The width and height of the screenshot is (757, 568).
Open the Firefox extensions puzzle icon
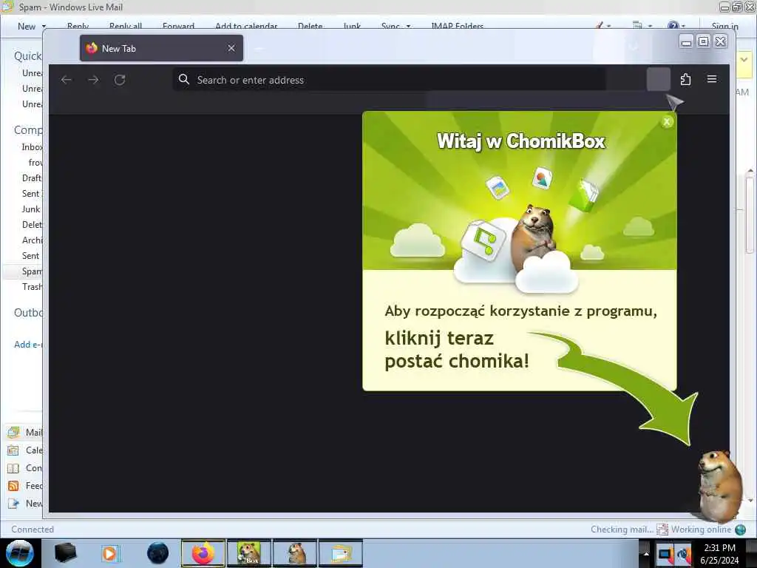pos(685,79)
